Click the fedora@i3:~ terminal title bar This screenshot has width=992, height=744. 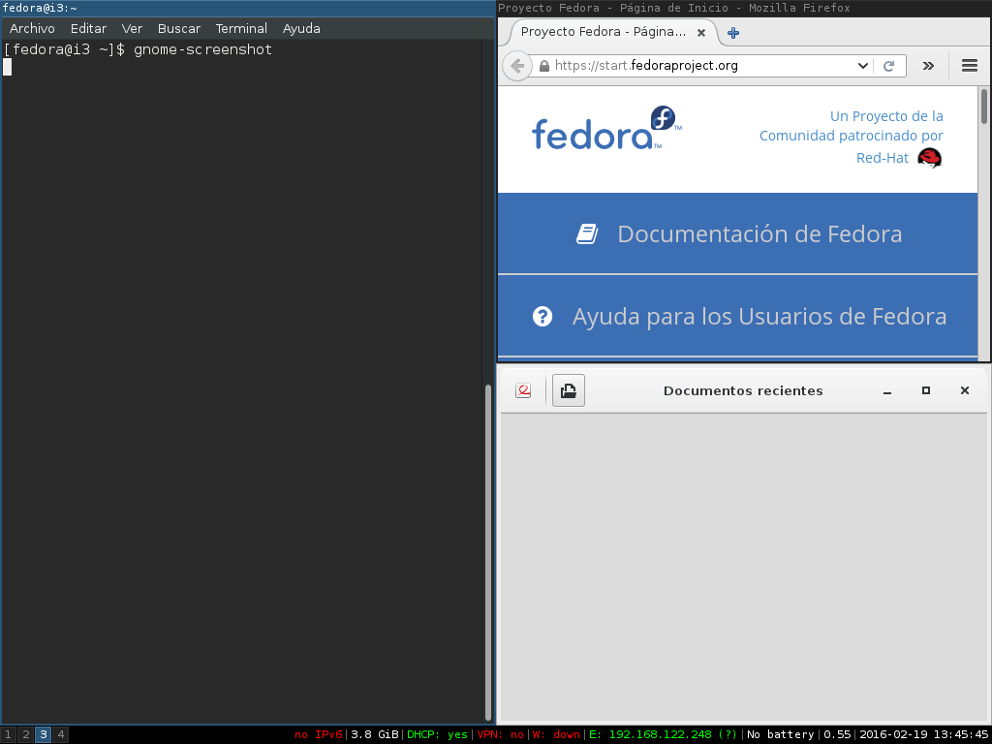(247, 8)
